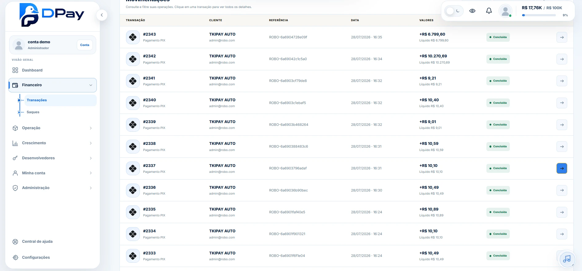This screenshot has width=582, height=271.
Task: Click the Administração shield icon
Action: [15, 188]
